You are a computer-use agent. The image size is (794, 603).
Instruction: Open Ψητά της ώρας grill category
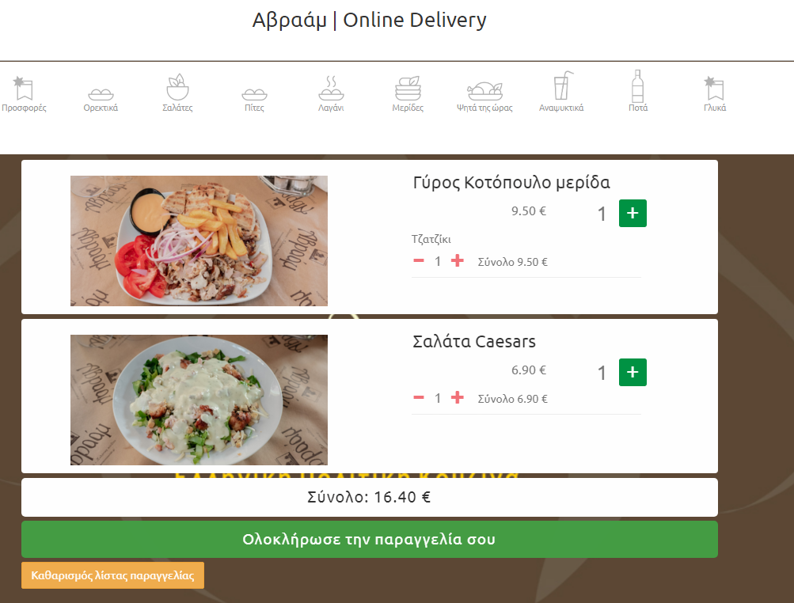(484, 93)
